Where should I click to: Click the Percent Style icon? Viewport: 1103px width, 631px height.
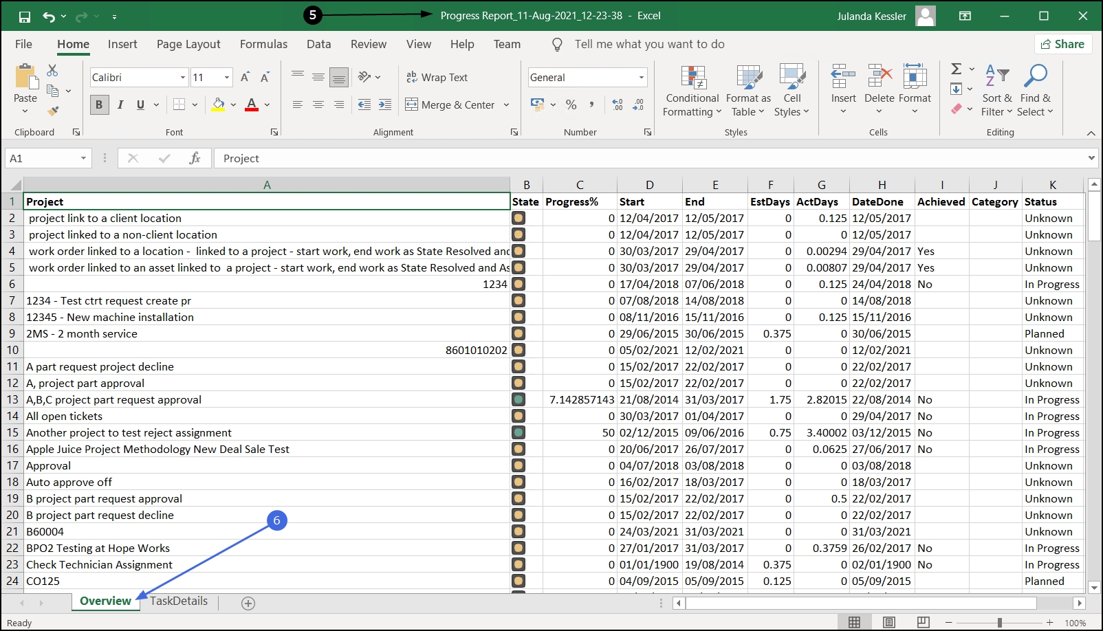[x=571, y=104]
